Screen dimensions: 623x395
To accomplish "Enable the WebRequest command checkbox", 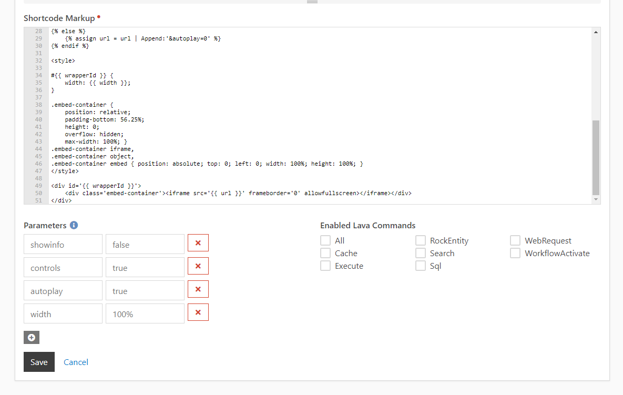I will click(x=515, y=240).
